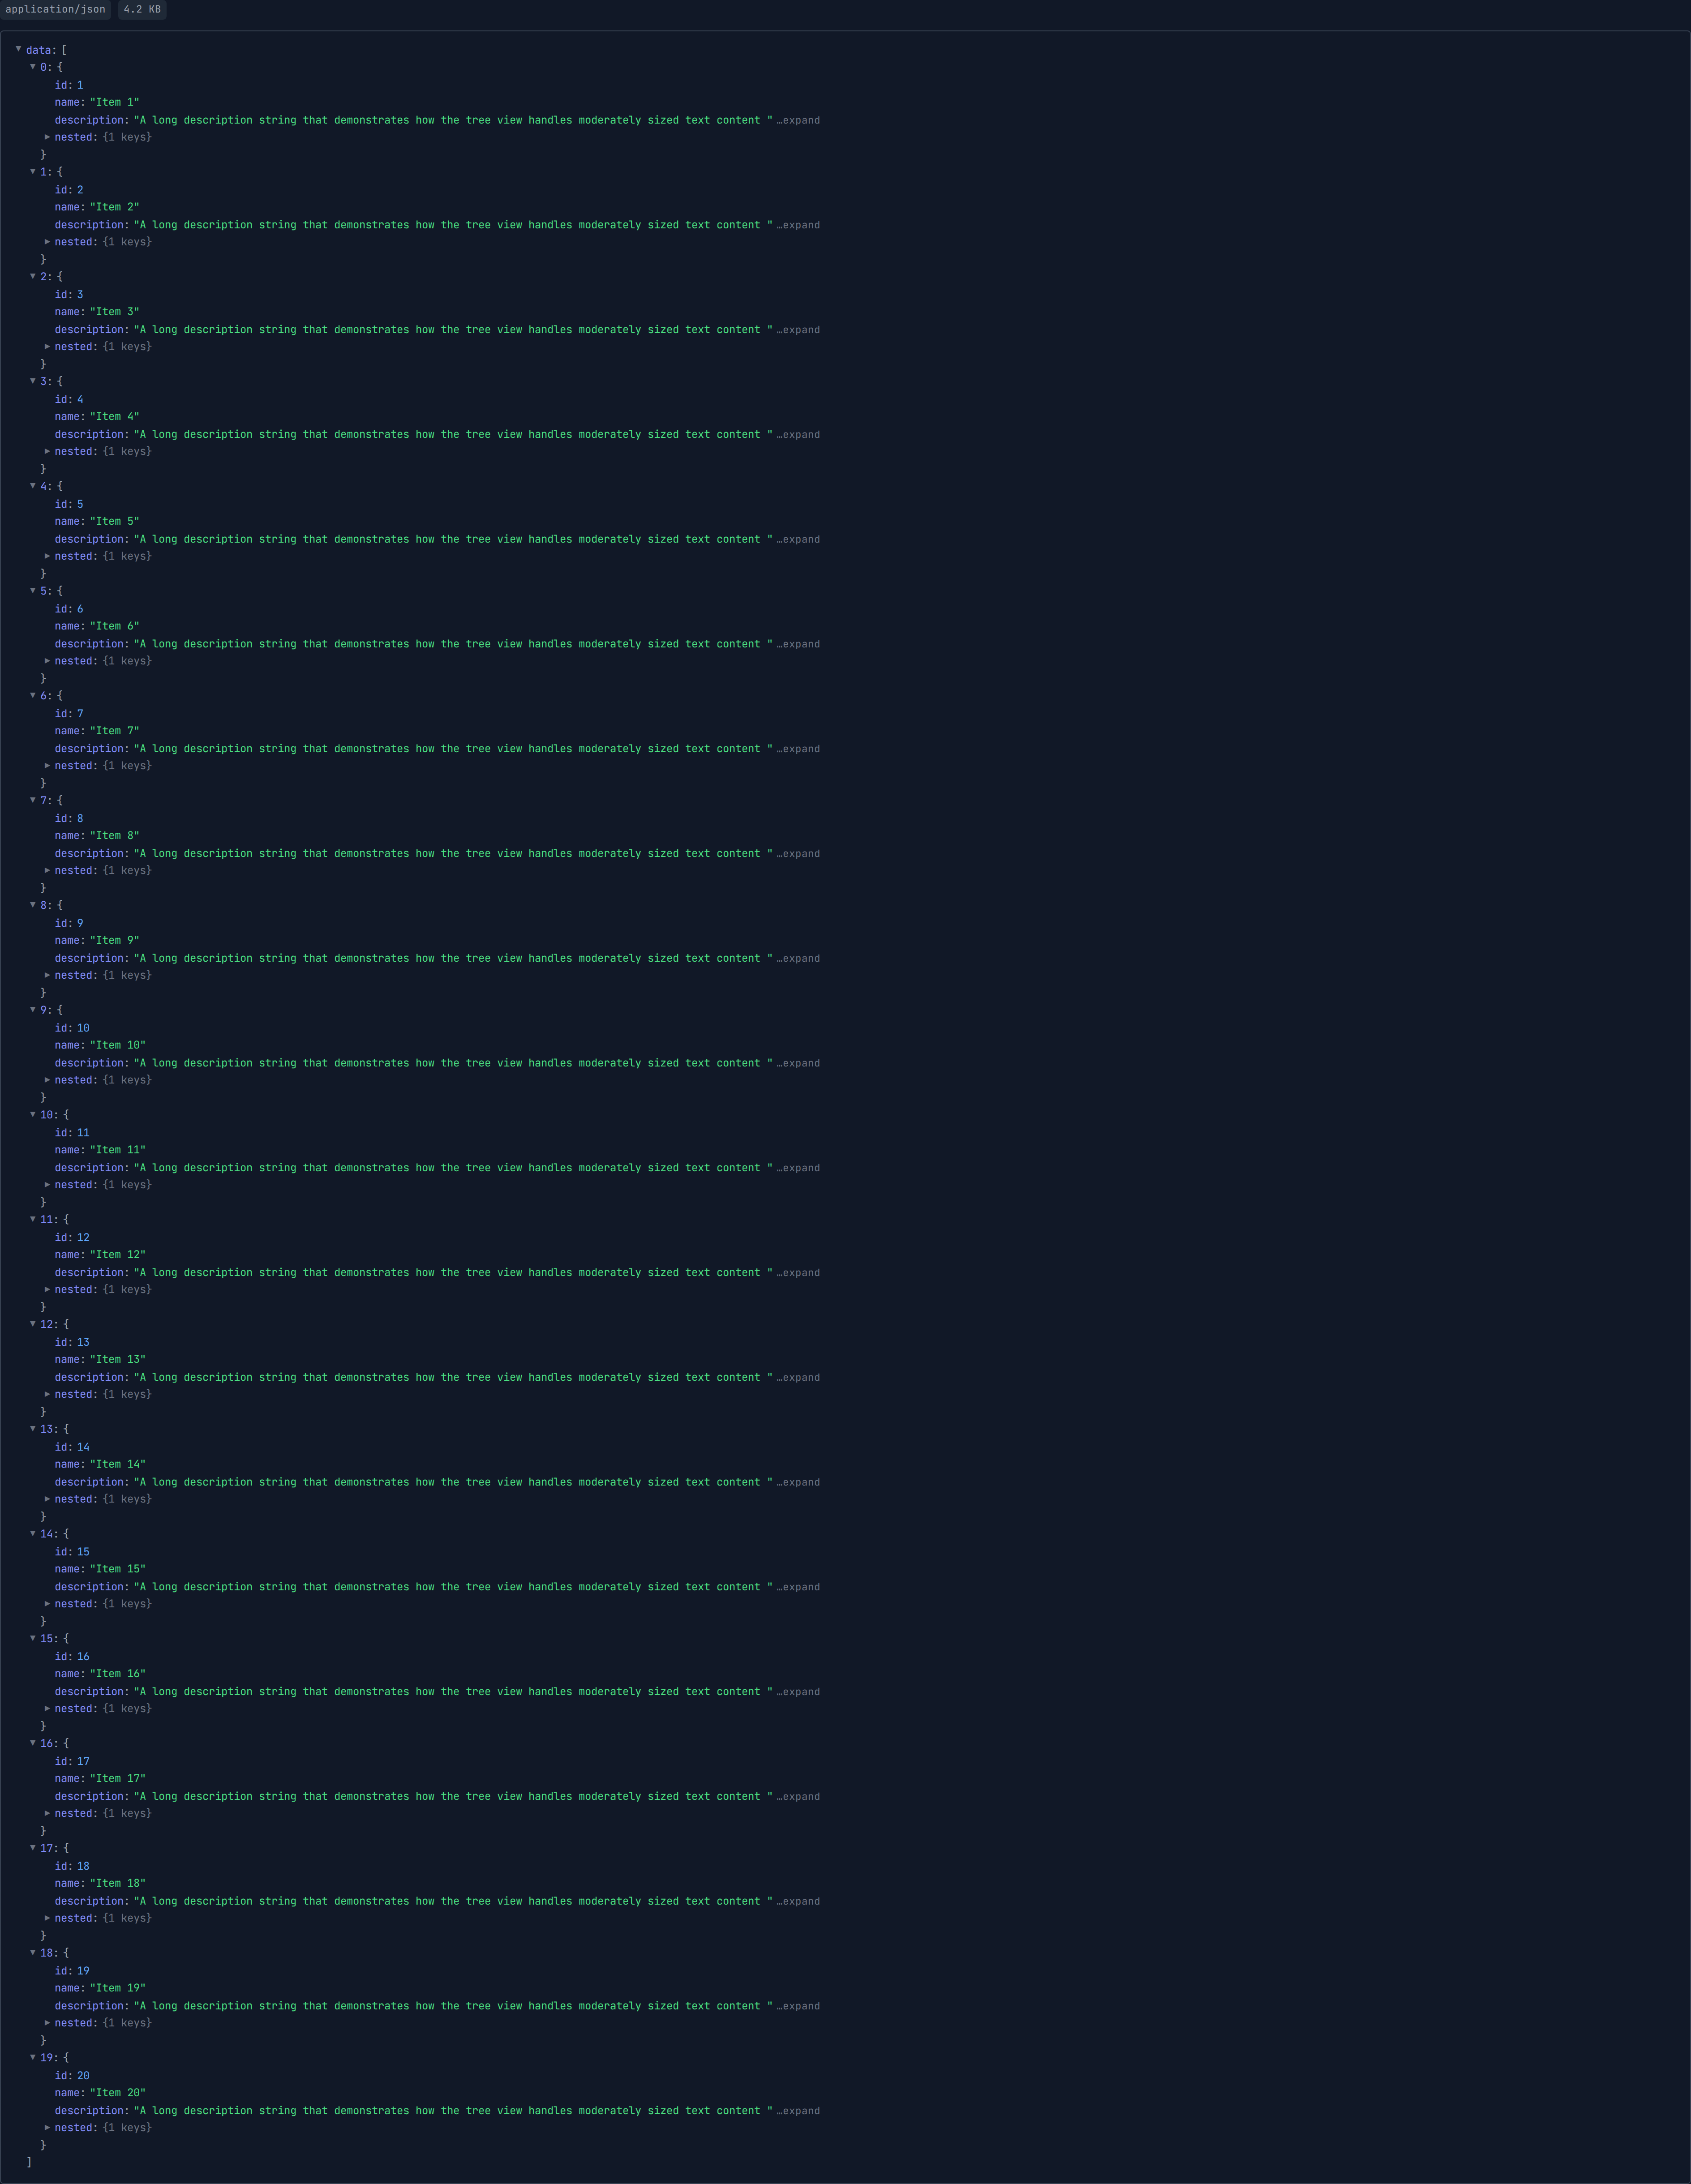Collapse array item 0
The width and height of the screenshot is (1691, 2184).
tap(33, 67)
